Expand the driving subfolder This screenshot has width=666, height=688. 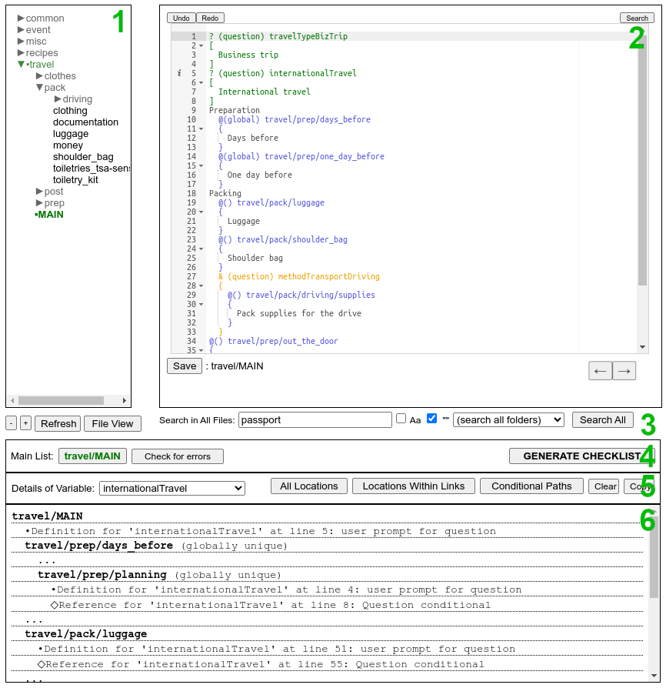coord(58,99)
